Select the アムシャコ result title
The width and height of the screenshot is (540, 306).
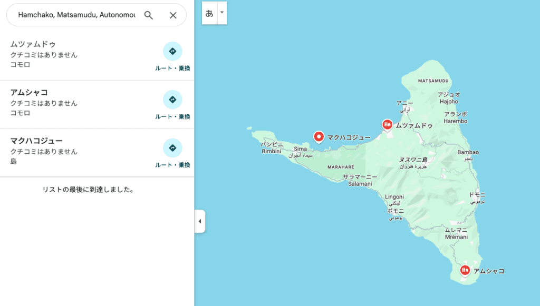(x=29, y=93)
